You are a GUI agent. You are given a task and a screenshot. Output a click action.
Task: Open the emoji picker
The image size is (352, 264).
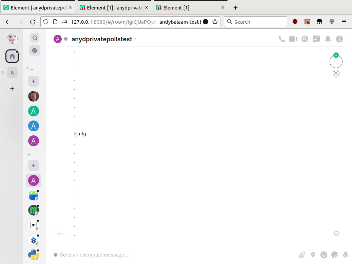(324, 255)
